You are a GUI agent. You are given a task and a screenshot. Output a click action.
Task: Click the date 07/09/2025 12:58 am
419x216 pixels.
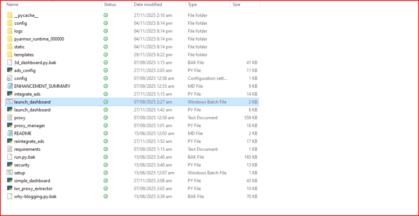pos(154,118)
